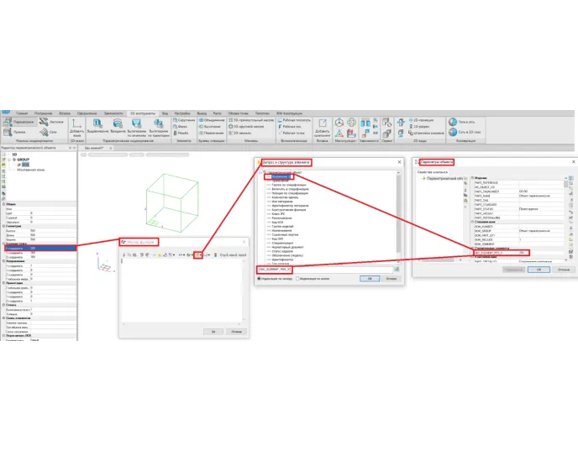Image resolution: width=578 pixels, height=451 pixels.
Task: Confirm OK in the structure query dialog
Action: click(x=370, y=279)
